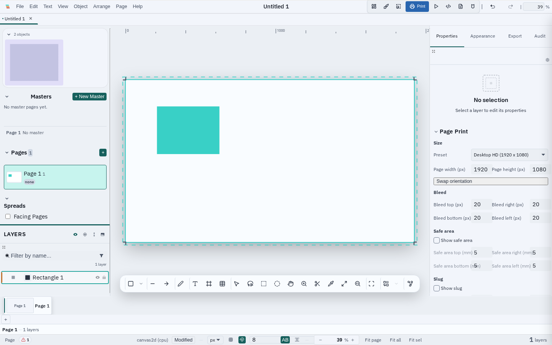Enable the Facing Pages checkbox

(x=8, y=217)
